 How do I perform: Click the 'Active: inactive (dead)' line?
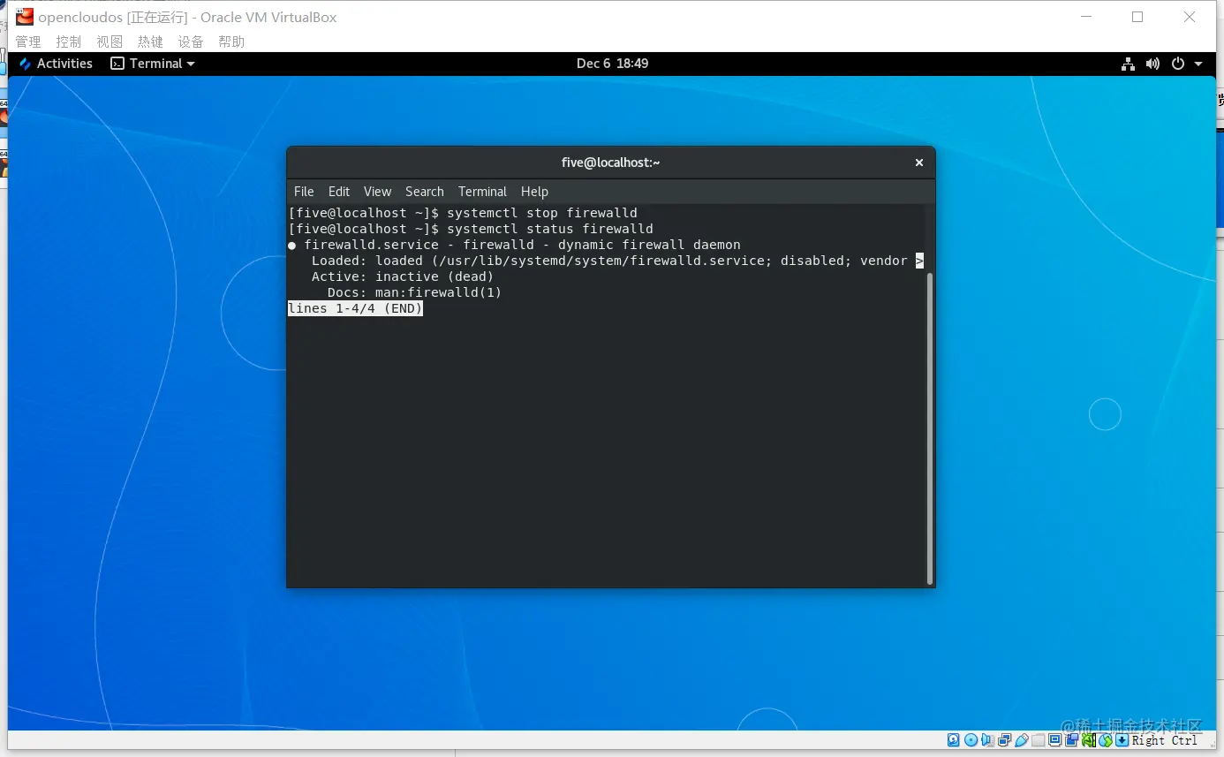[403, 276]
